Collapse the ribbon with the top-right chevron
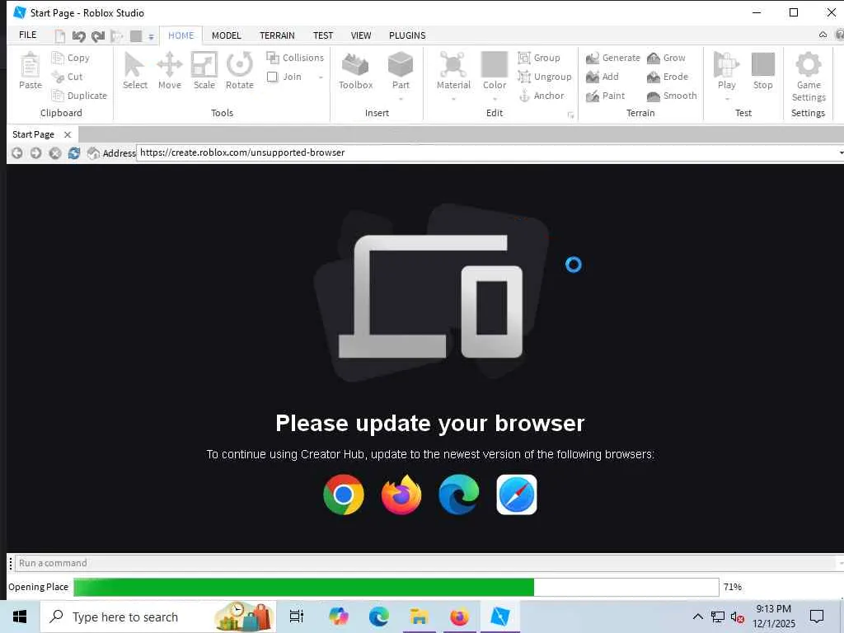This screenshot has width=844, height=633. (823, 35)
